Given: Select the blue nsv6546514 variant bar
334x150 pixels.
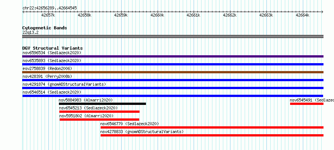Looking at the screenshot, I should (x=173, y=96).
